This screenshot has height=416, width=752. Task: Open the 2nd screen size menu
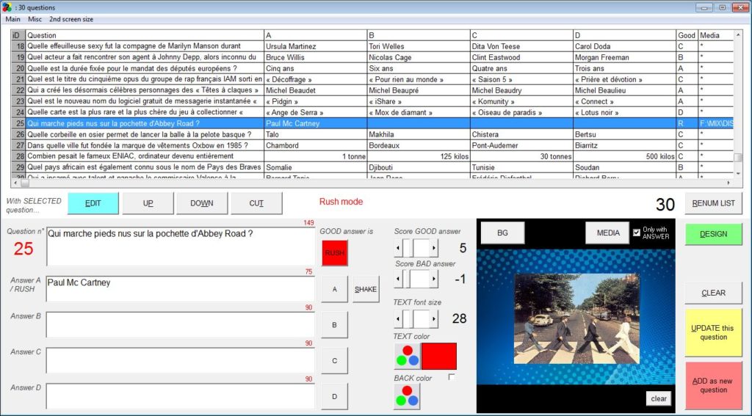point(71,19)
